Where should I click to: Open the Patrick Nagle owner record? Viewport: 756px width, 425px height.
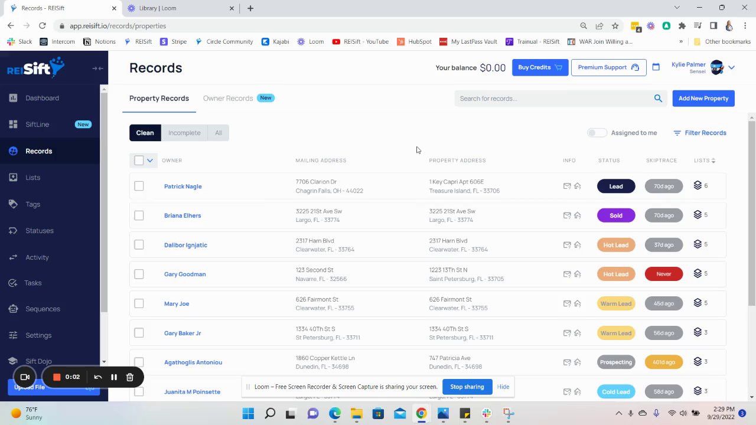pyautogui.click(x=183, y=187)
